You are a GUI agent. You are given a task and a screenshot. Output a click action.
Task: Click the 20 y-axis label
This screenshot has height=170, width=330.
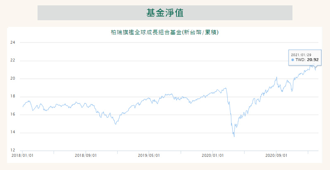pos(13,78)
